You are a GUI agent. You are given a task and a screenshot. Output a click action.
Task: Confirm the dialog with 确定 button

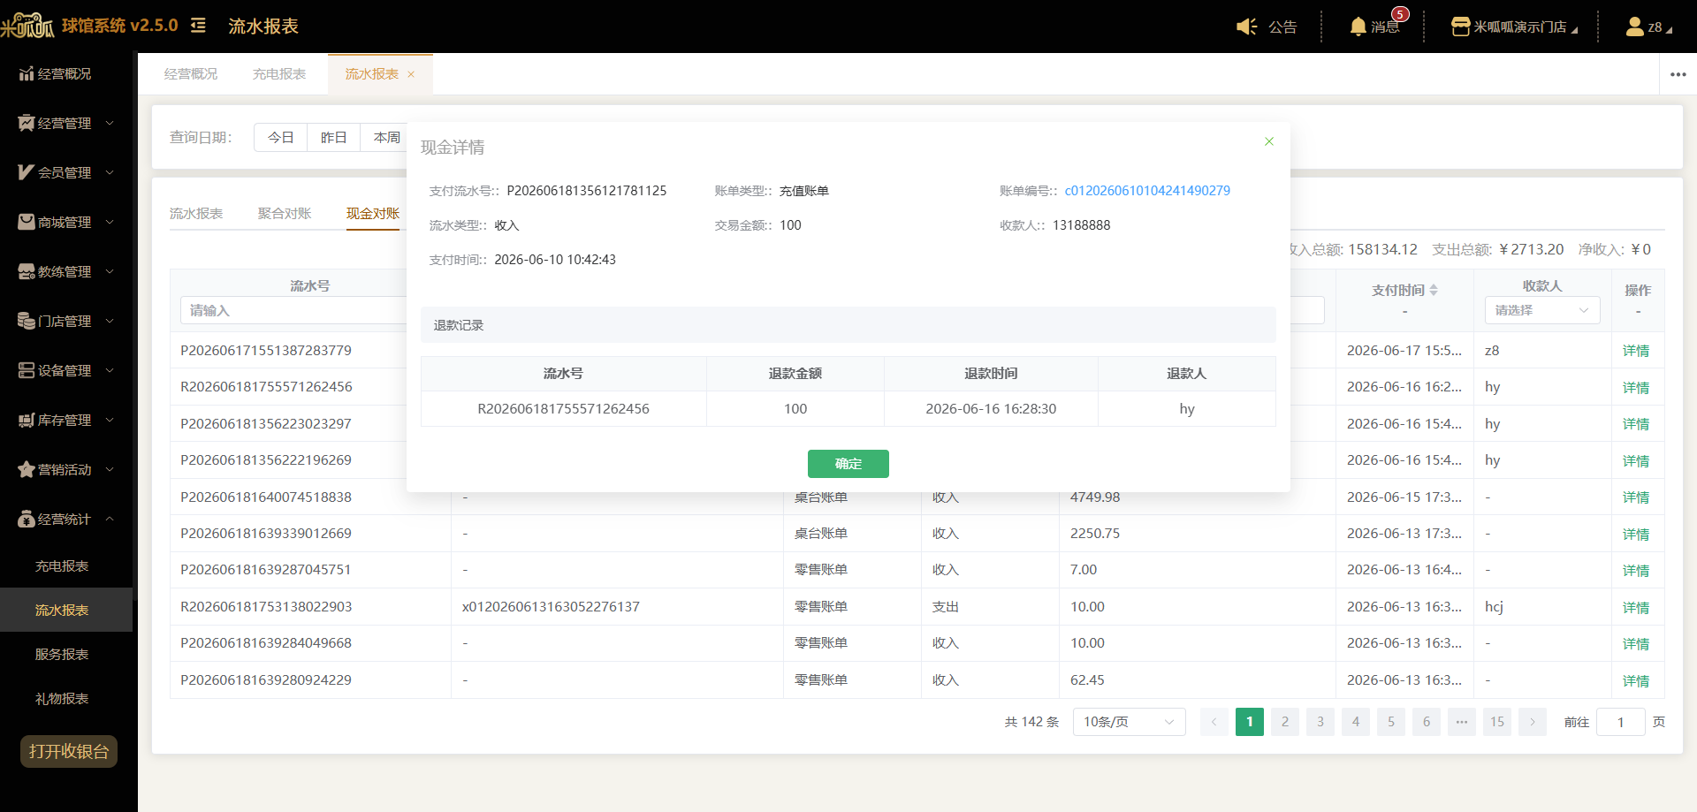(x=848, y=464)
